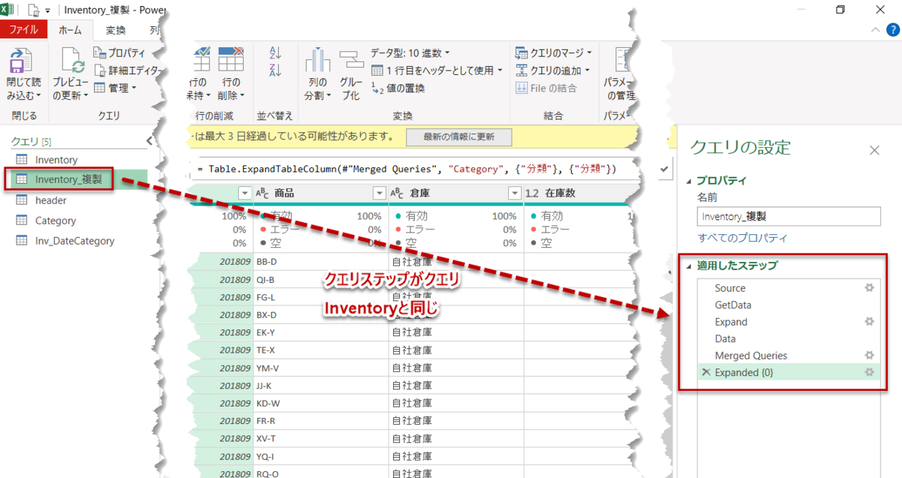This screenshot has height=478, width=902.
Task: Click the formula bar text
Action: 407,170
